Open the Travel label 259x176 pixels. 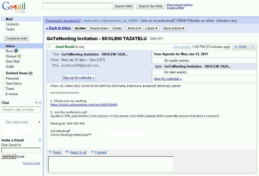point(10,89)
